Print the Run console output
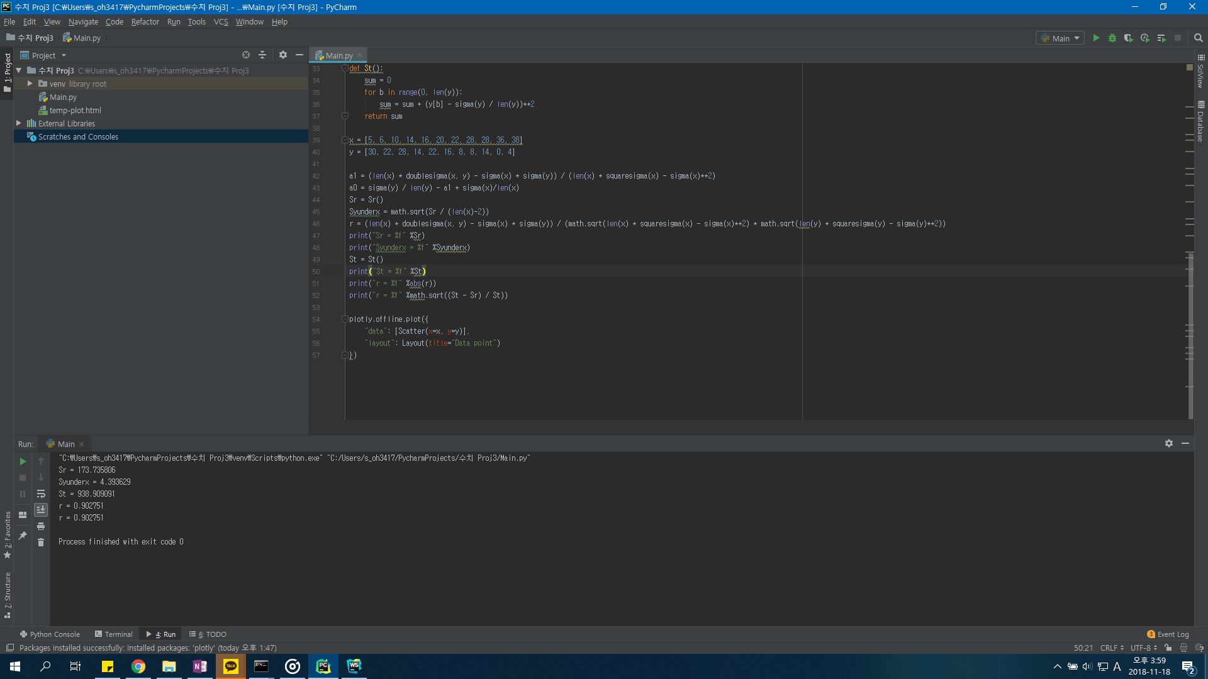Viewport: 1208px width, 679px height. coord(41,526)
